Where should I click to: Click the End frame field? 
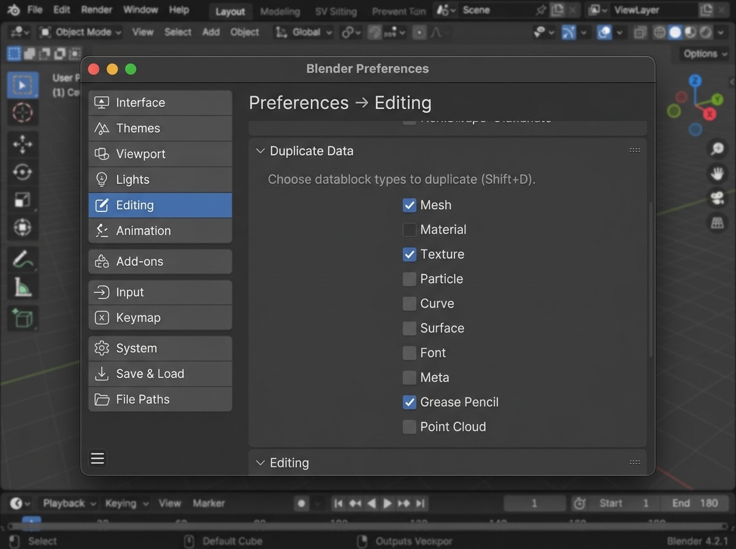[696, 504]
